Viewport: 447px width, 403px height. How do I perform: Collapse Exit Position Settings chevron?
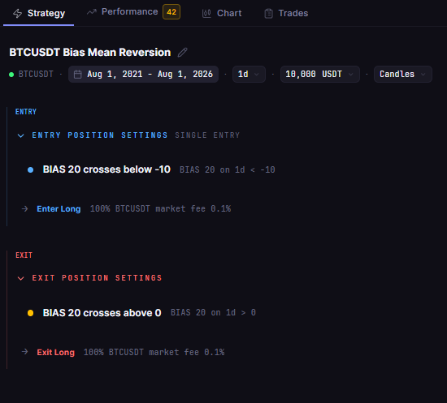pos(21,278)
